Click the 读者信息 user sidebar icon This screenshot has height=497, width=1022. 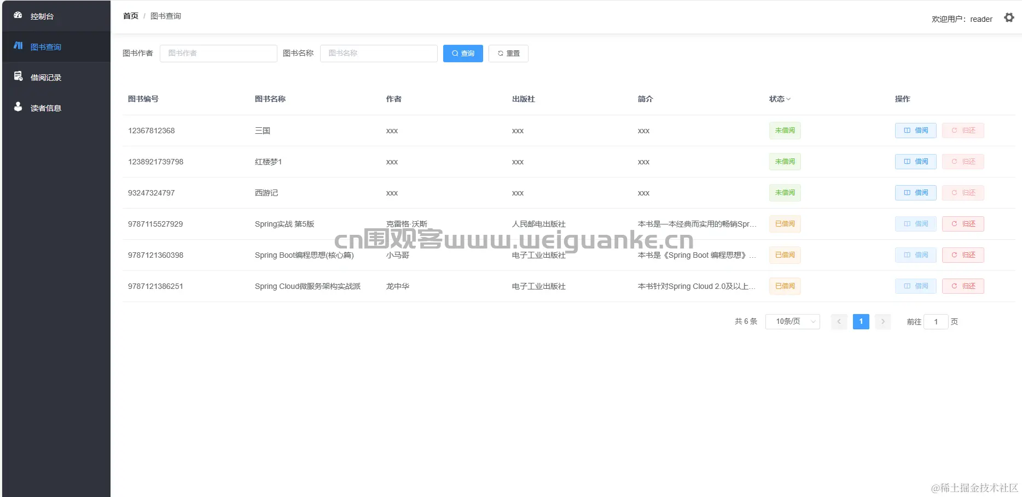click(x=18, y=107)
